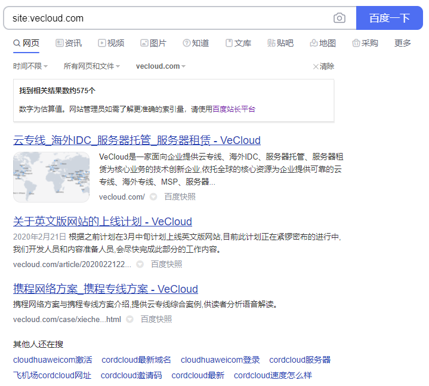Expand the 所有网页和文件 file type dropdown
This screenshot has width=429, height=386.
click(x=92, y=66)
